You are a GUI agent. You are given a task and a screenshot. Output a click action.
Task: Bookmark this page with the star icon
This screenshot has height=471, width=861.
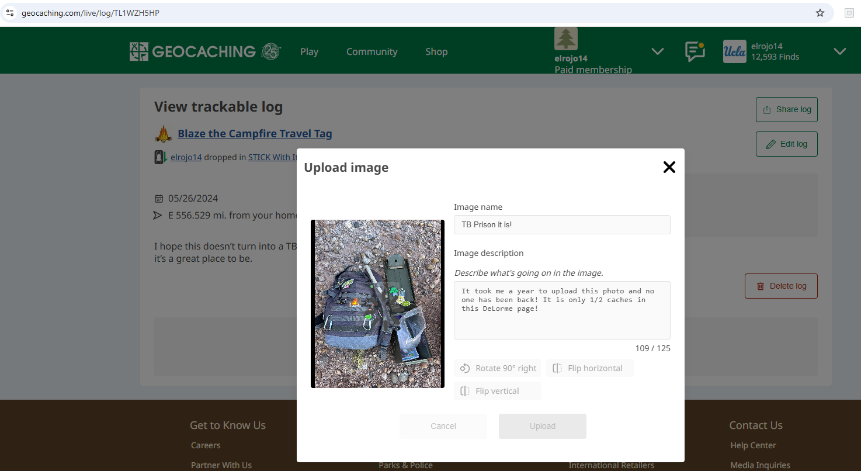[820, 13]
